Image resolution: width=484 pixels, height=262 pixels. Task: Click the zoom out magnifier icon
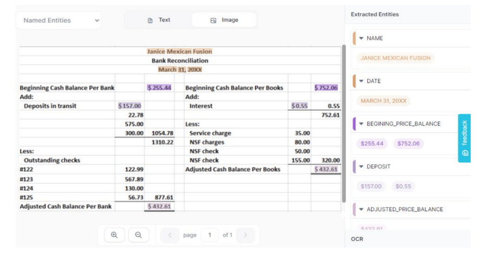click(138, 235)
